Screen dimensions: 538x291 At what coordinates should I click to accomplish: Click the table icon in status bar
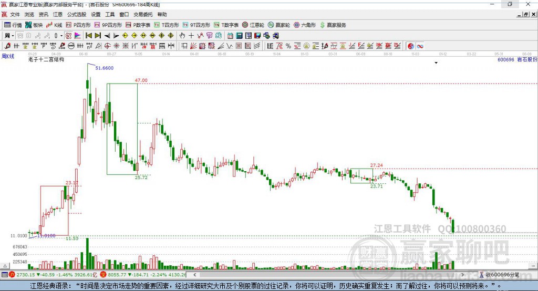click(x=4, y=275)
